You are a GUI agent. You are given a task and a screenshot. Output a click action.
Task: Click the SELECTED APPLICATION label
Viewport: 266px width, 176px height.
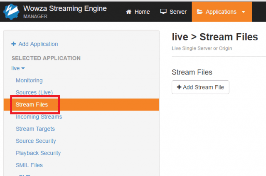point(46,58)
